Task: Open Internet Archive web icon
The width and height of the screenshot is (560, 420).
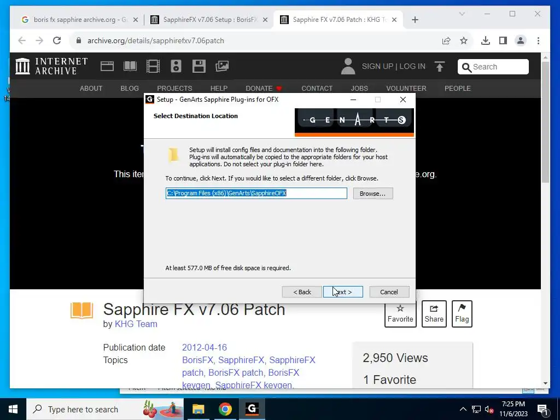Action: pos(107,66)
